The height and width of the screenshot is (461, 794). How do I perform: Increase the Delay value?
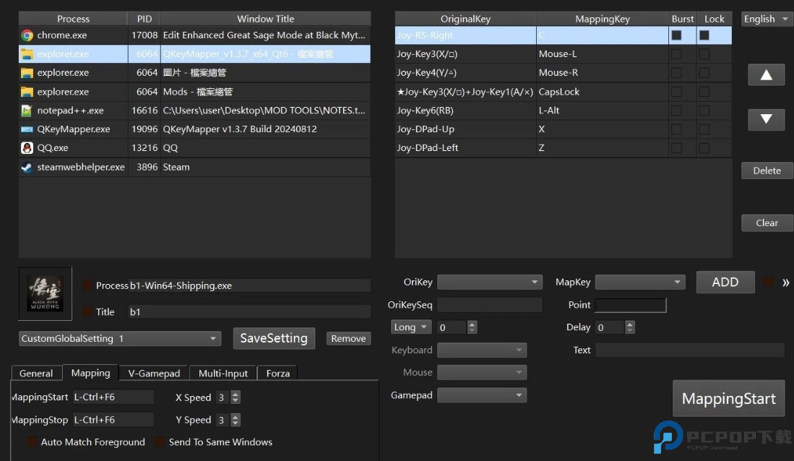[x=630, y=324]
